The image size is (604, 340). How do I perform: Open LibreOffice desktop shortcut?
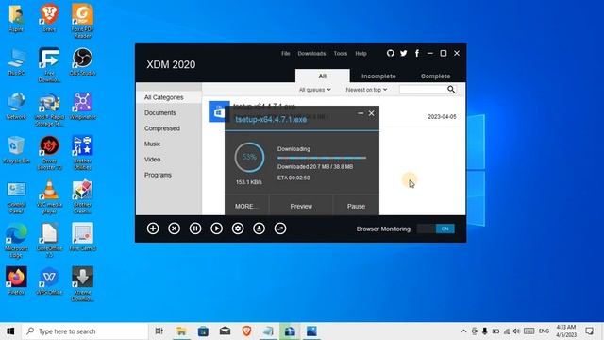pyautogui.click(x=49, y=240)
